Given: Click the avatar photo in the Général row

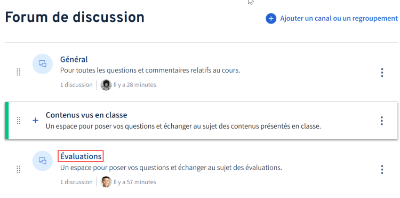Looking at the screenshot, I should (x=106, y=85).
